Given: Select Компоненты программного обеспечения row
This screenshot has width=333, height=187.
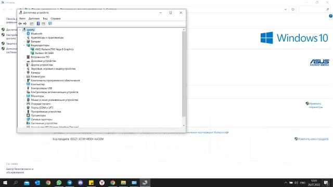Looking at the screenshot, I should pyautogui.click(x=55, y=81).
